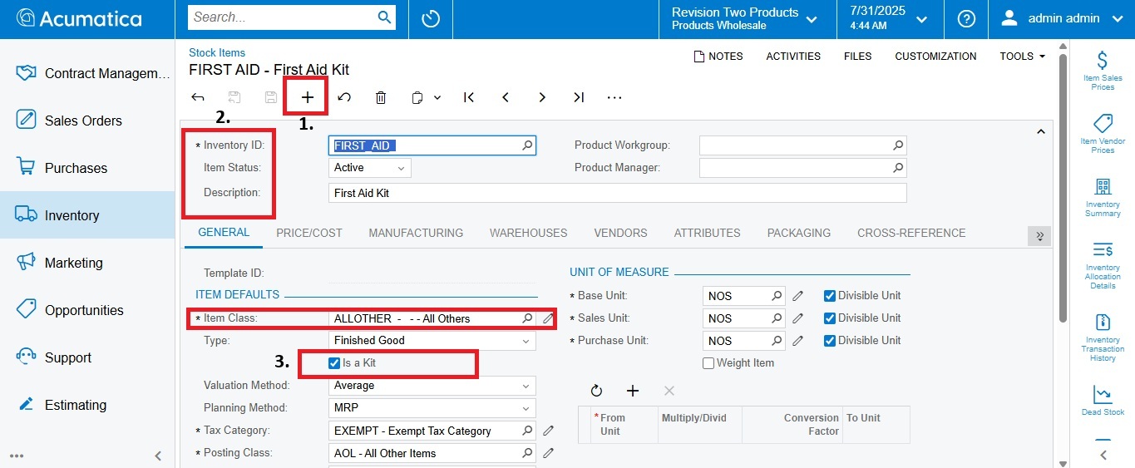The height and width of the screenshot is (468, 1135).
Task: Delete the current stock item record
Action: click(381, 97)
